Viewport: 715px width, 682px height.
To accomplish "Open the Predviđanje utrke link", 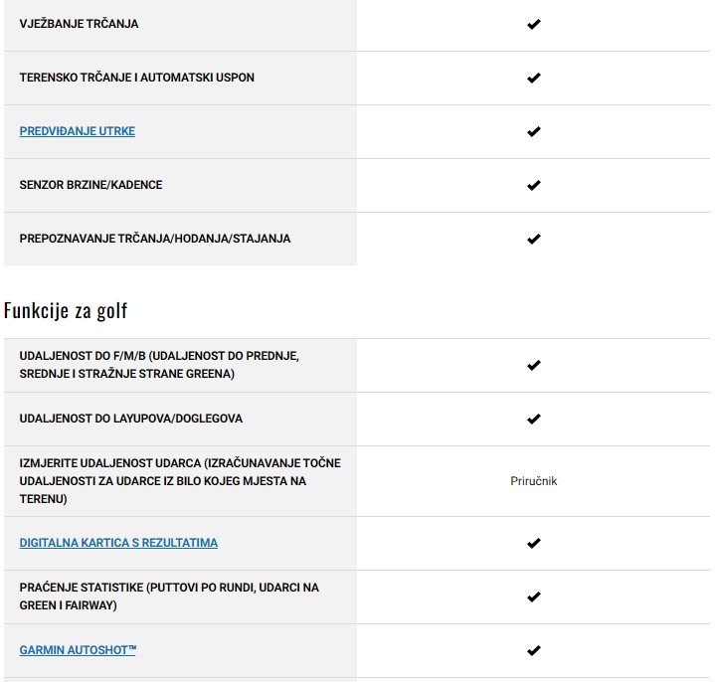I will pos(78,131).
